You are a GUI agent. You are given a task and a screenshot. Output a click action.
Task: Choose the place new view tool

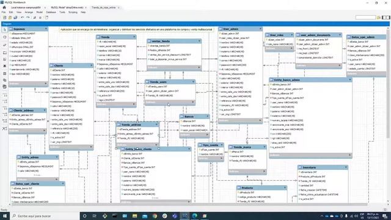(x=4, y=80)
